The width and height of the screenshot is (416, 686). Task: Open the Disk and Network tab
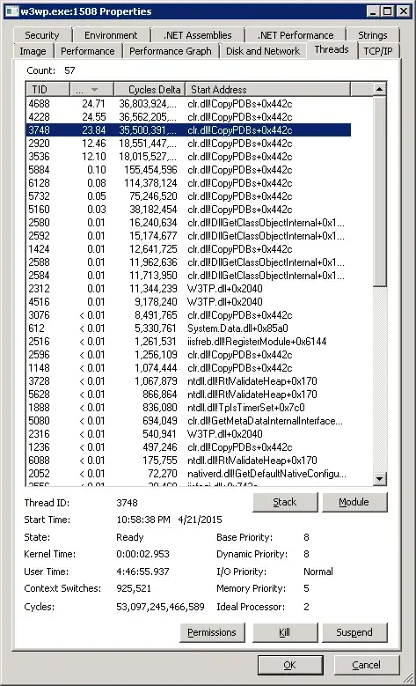263,51
